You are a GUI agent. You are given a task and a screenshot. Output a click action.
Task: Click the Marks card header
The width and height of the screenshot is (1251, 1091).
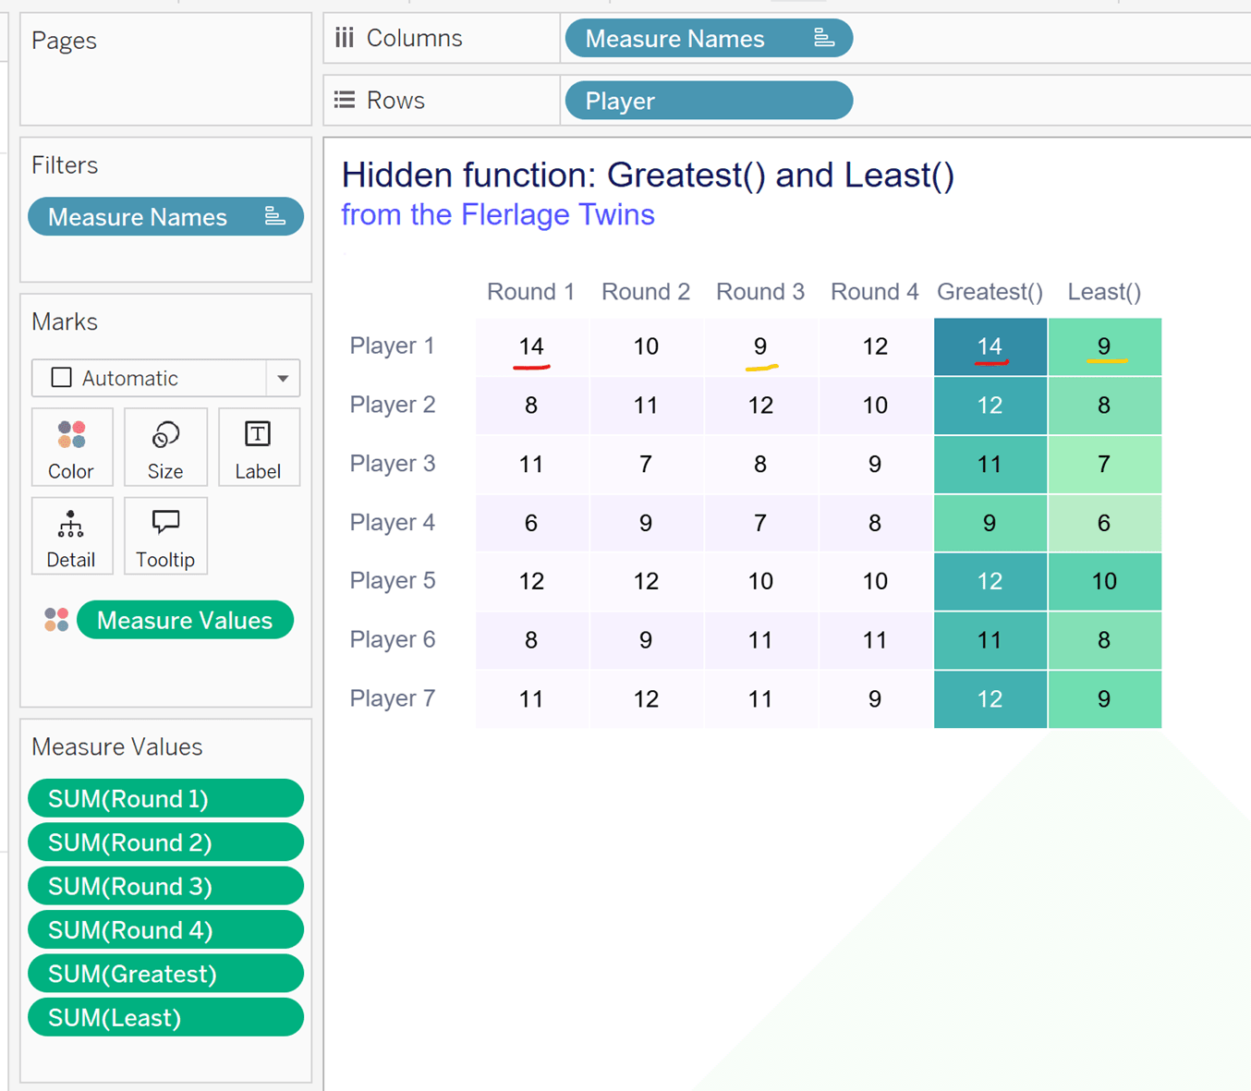click(x=65, y=321)
